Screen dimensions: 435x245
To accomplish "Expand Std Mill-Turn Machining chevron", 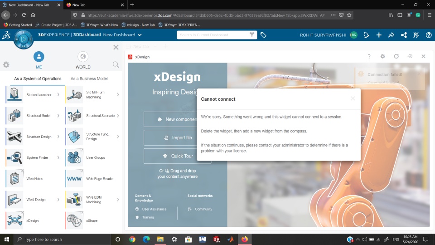I will (118, 95).
